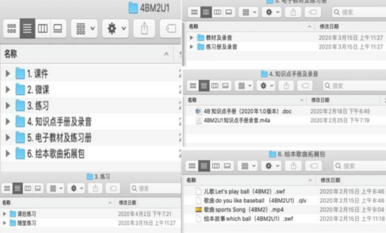386x233 pixels.
Task: Select the 2. 微课 folder row
Action: coord(91,89)
